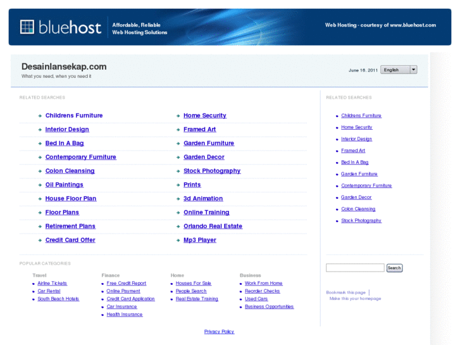This screenshot has height=345, width=460.
Task: Open the Work From Home link
Action: coord(263,283)
